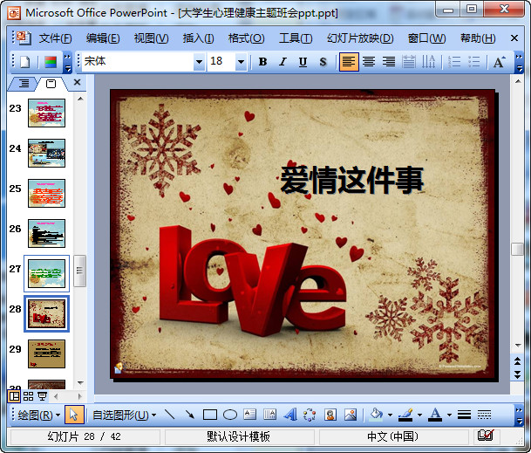Toggle text Shadow formatting
This screenshot has height=453, width=531.
click(323, 62)
